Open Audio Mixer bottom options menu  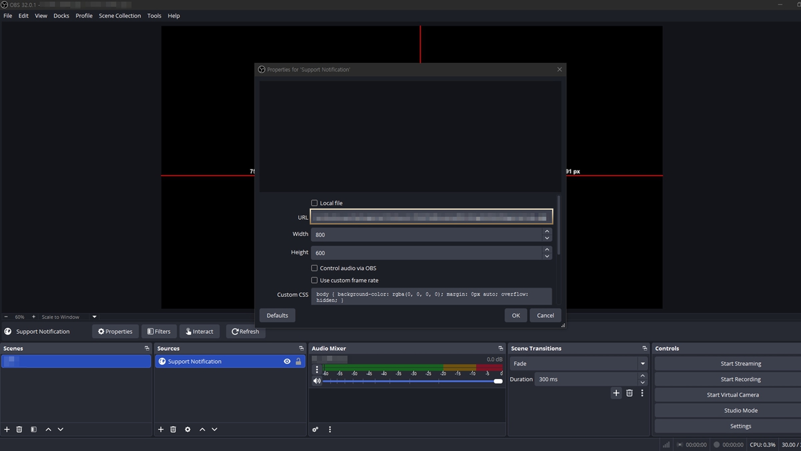point(330,429)
